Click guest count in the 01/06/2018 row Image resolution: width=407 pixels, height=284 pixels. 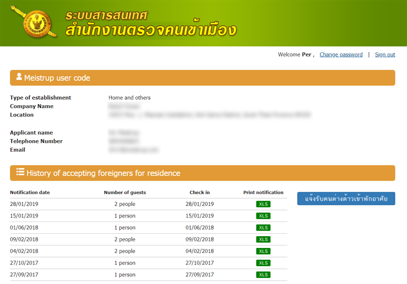coord(125,228)
